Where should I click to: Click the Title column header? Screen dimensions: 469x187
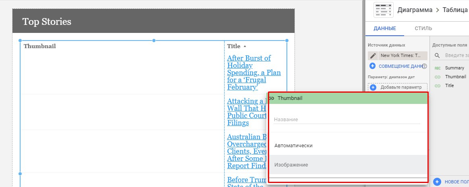234,46
